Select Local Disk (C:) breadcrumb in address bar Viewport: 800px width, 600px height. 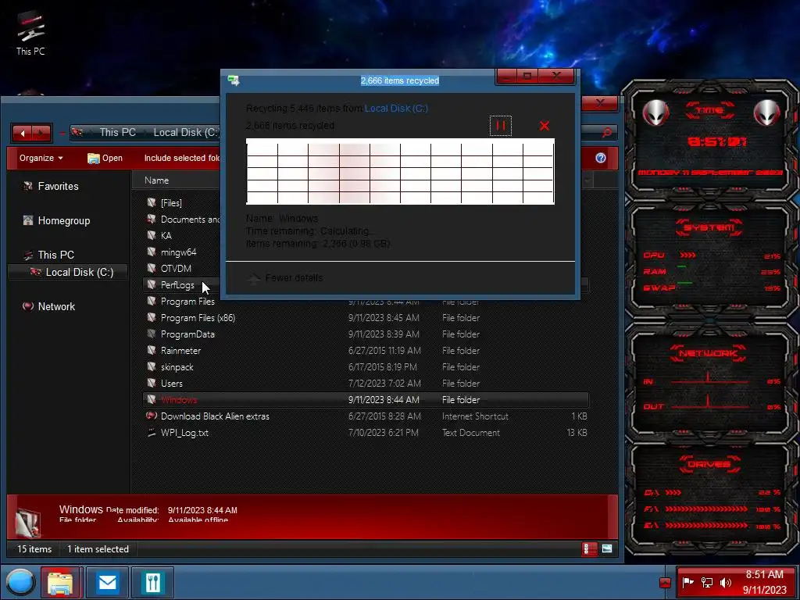(x=186, y=133)
